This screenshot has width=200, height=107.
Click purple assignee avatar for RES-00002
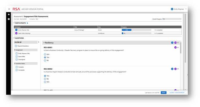tap(175, 69)
